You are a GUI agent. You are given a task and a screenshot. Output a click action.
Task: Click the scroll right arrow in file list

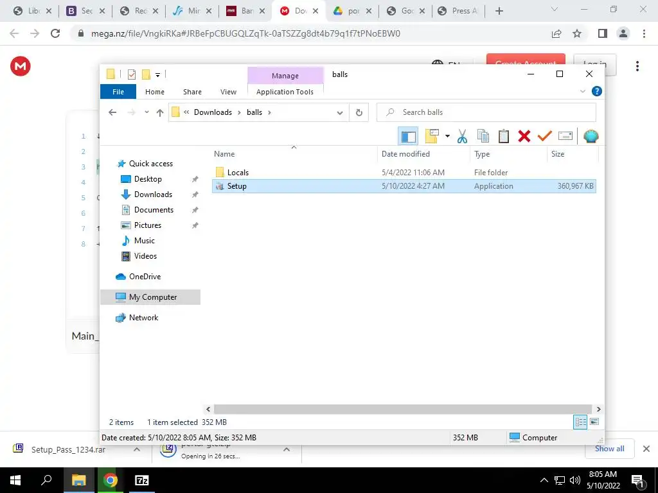pyautogui.click(x=598, y=409)
